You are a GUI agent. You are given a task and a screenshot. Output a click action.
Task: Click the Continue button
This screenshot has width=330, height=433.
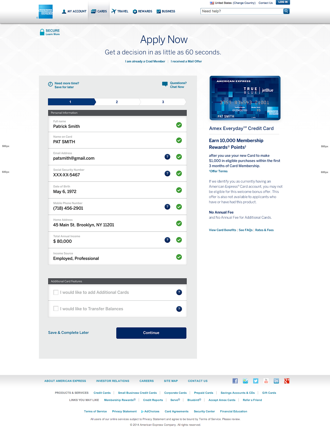point(151,333)
